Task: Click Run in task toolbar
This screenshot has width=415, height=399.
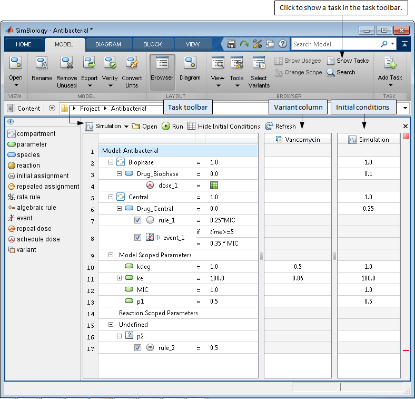Action: 172,126
